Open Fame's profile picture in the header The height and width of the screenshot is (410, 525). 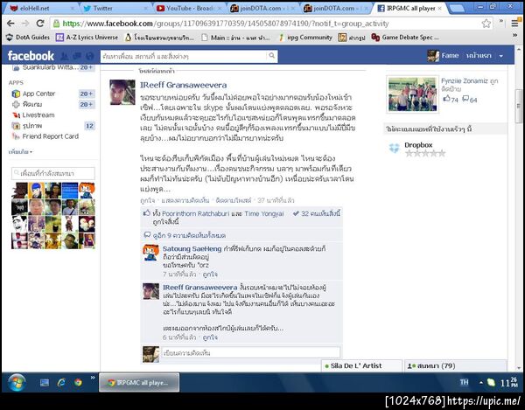coord(433,56)
